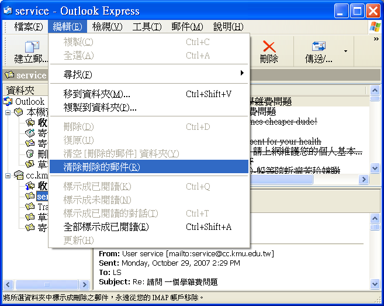The image size is (384, 306).
Task: Select the cc.kmu IMAP account server icon
Action: pos(19,175)
